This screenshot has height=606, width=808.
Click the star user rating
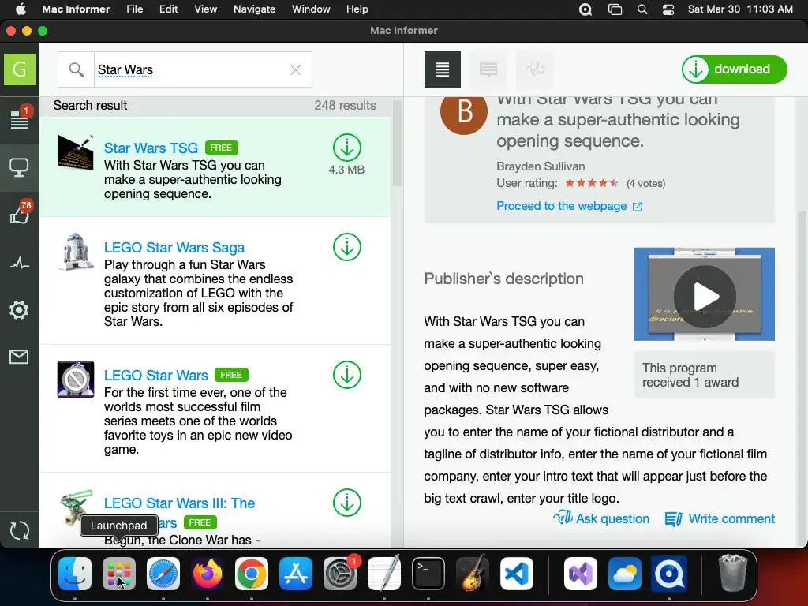tap(592, 183)
